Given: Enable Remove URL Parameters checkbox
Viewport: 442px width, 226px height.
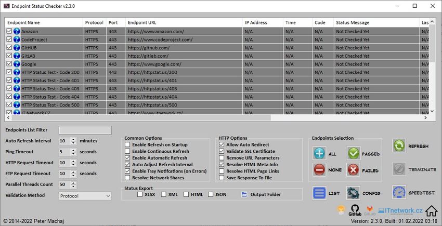Looking at the screenshot, I should (222, 158).
